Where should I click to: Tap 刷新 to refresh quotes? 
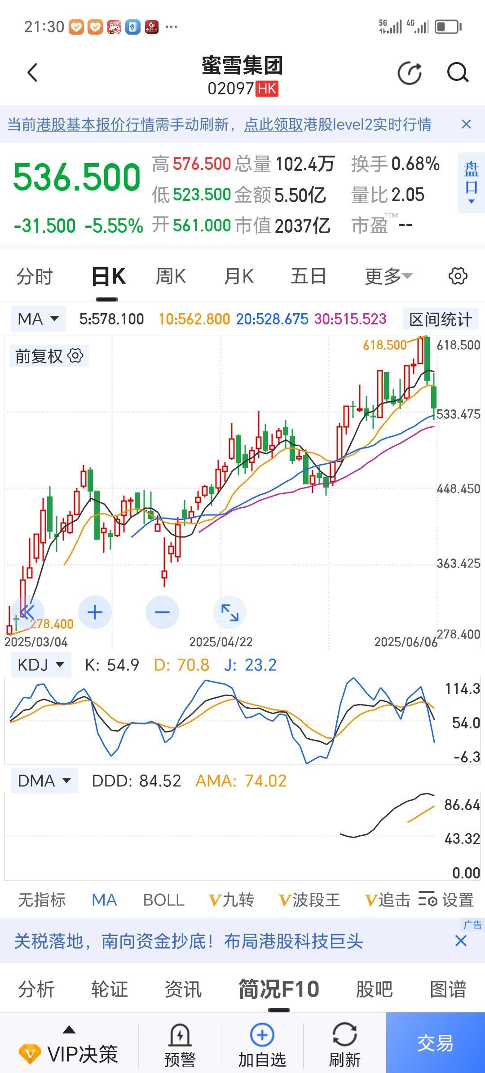345,1046
